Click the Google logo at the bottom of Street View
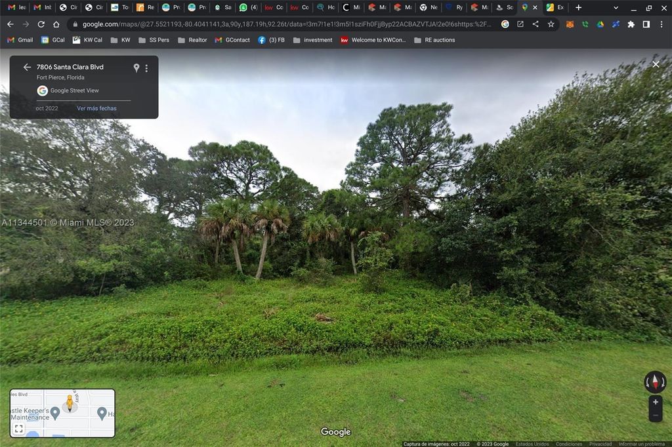Screen dimensions: 672x447 [x=335, y=431]
